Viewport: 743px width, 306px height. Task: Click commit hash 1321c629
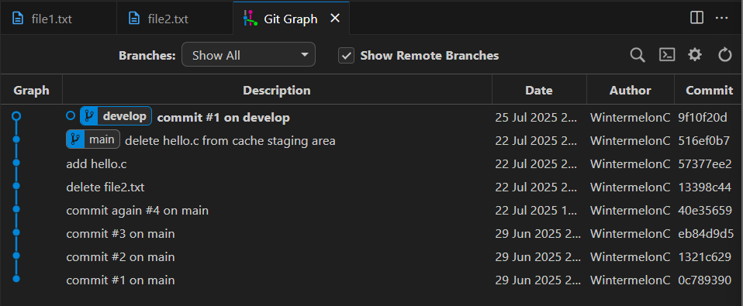(704, 257)
